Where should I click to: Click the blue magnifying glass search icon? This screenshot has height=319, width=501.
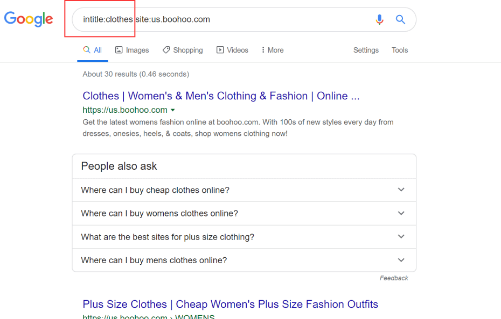(400, 19)
